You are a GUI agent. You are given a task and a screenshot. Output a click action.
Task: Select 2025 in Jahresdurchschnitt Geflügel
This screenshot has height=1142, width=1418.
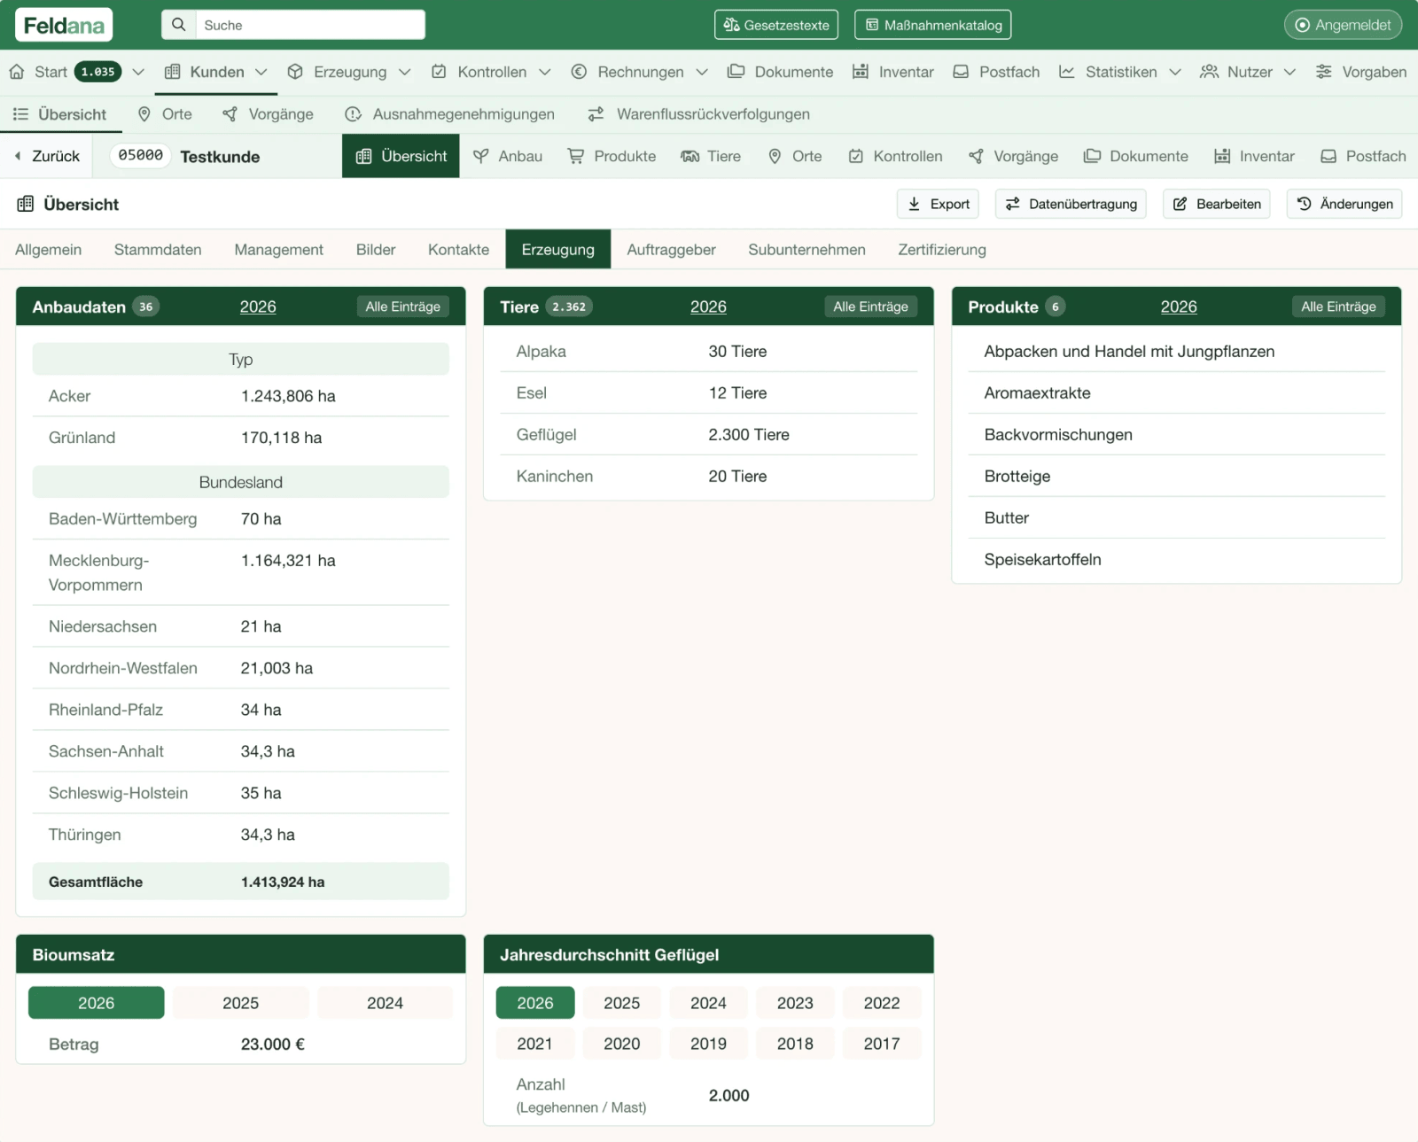point(622,1003)
